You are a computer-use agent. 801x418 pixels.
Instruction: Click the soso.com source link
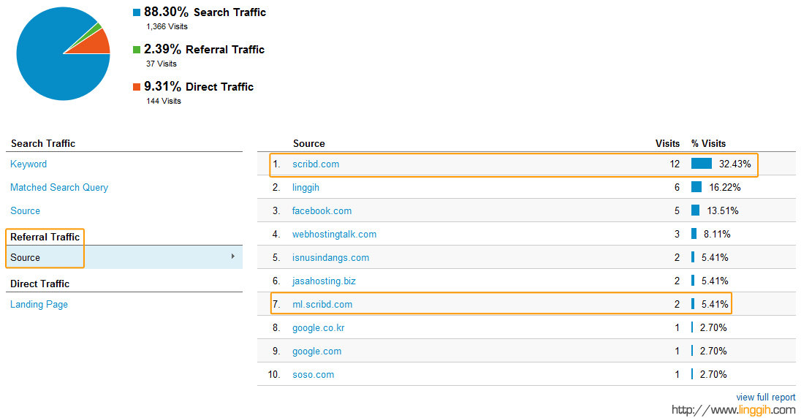[313, 375]
